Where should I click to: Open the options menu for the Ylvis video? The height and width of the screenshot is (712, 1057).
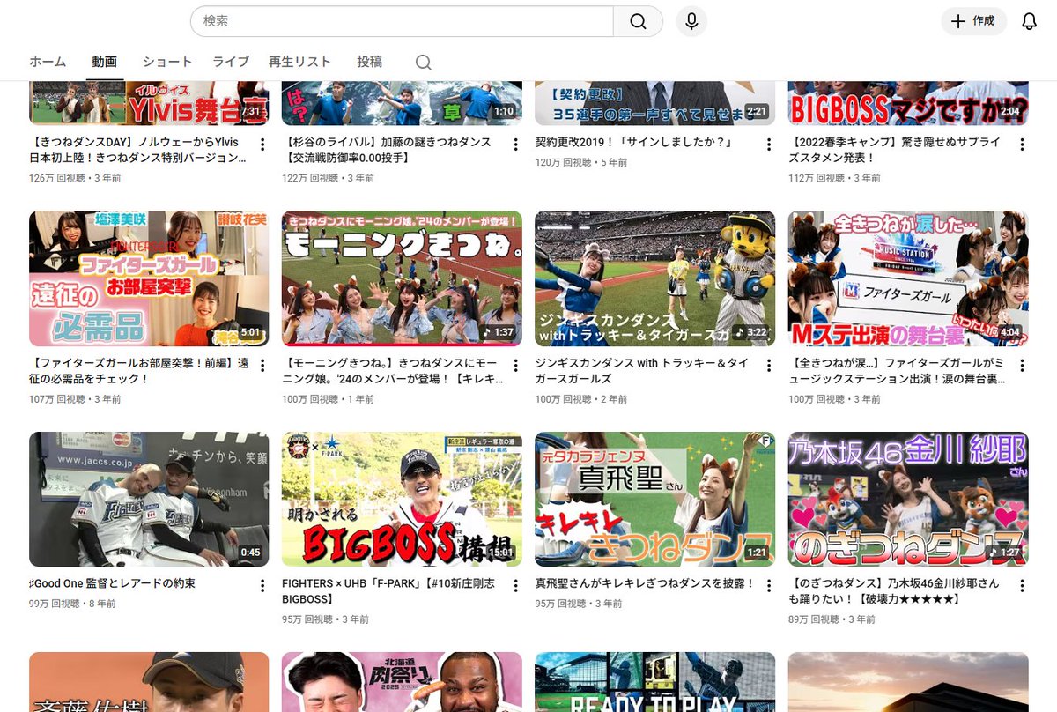(262, 145)
